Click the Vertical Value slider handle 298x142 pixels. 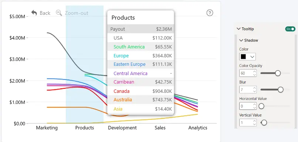pos(264,123)
